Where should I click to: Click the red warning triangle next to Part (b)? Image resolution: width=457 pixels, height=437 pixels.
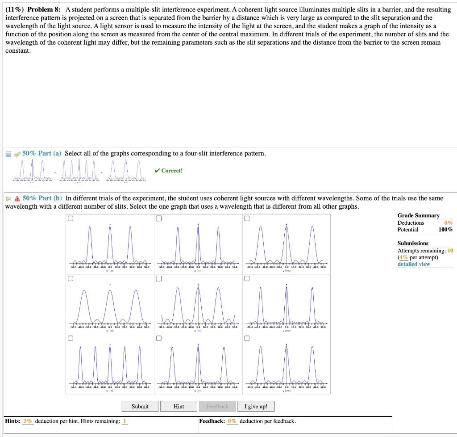pos(16,198)
